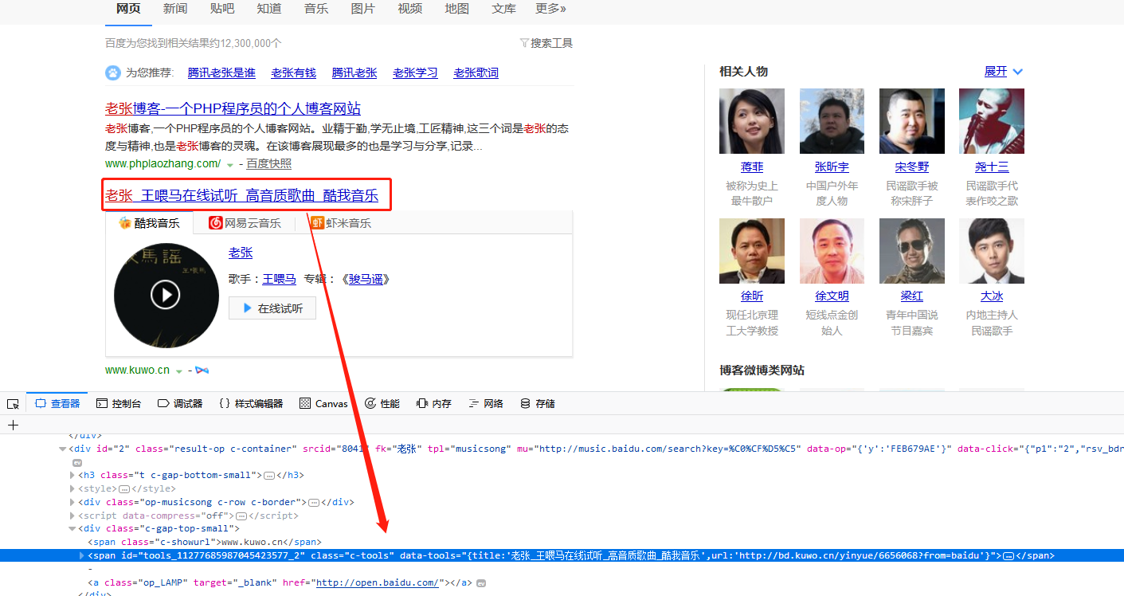Open singer link 王喂马

280,279
